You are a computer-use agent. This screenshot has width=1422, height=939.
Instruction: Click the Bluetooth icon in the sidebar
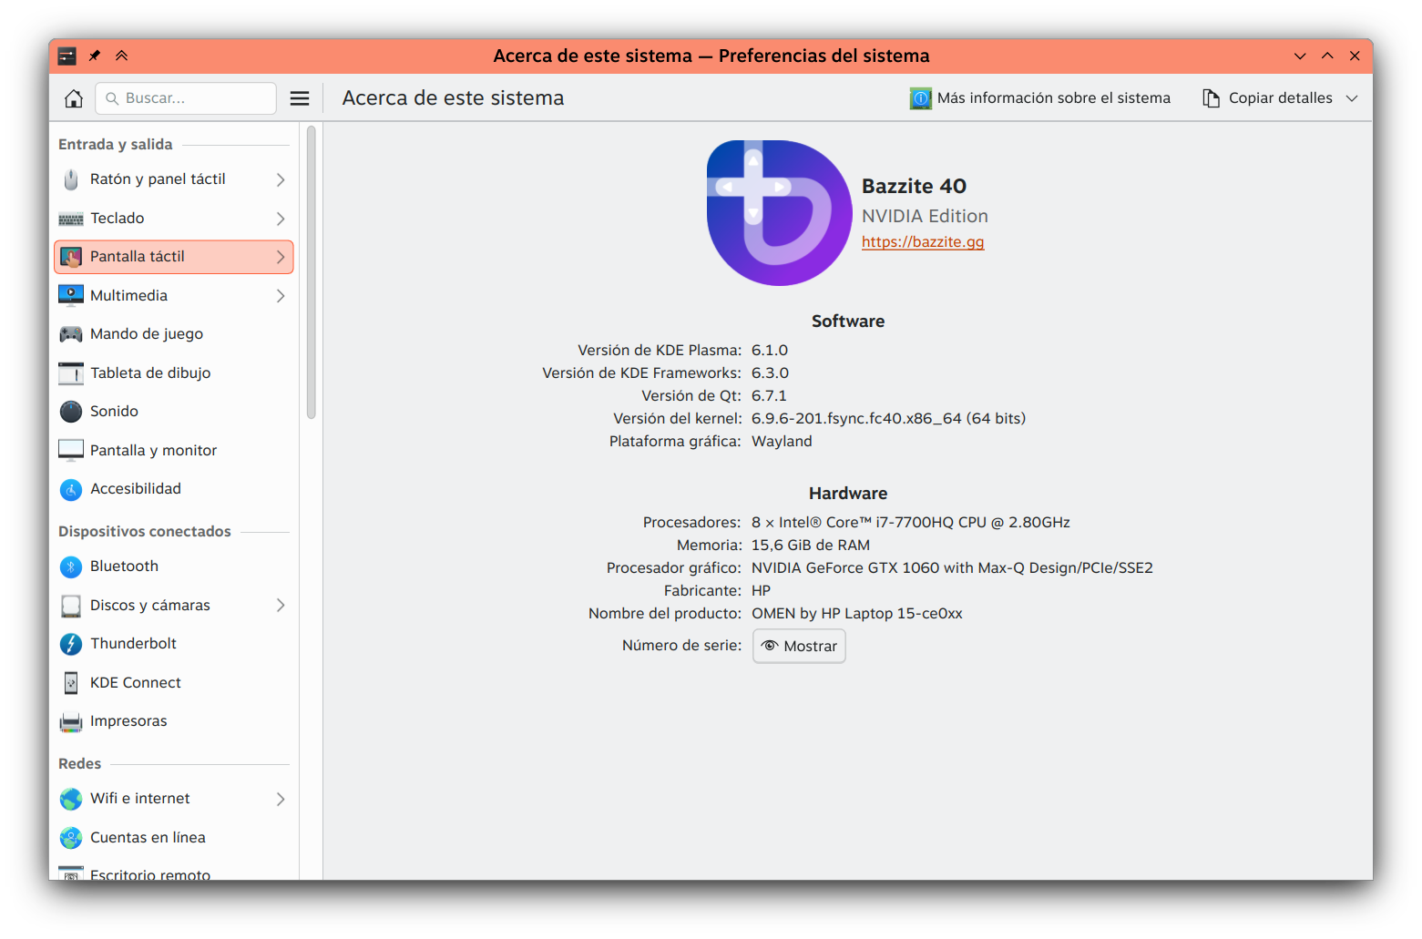click(71, 566)
